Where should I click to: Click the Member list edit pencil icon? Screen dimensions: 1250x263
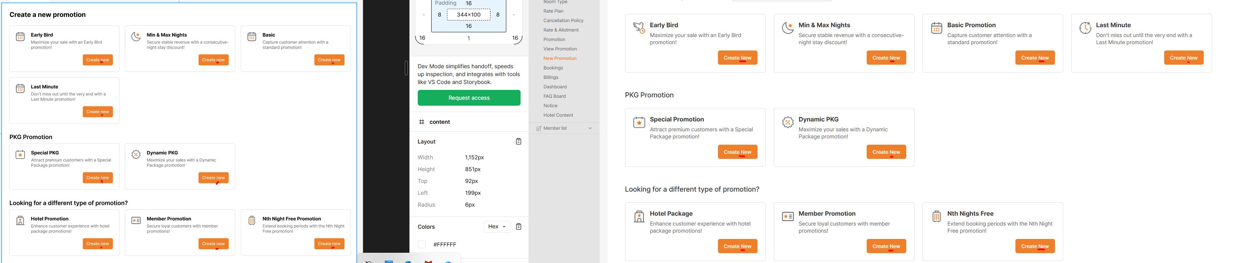[538, 128]
